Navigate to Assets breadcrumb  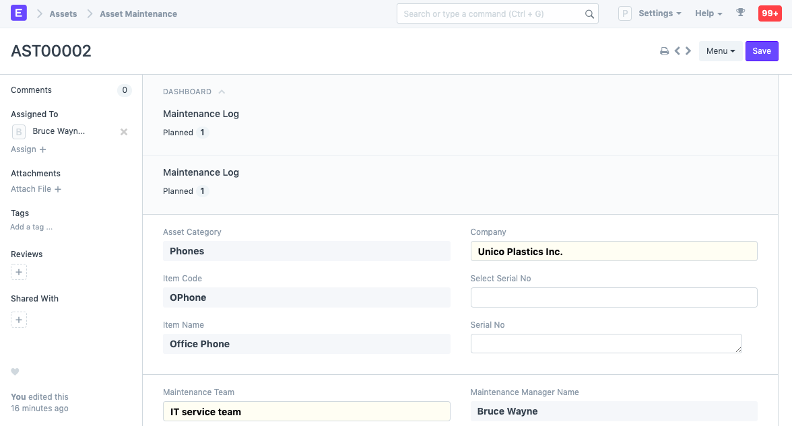pos(63,13)
